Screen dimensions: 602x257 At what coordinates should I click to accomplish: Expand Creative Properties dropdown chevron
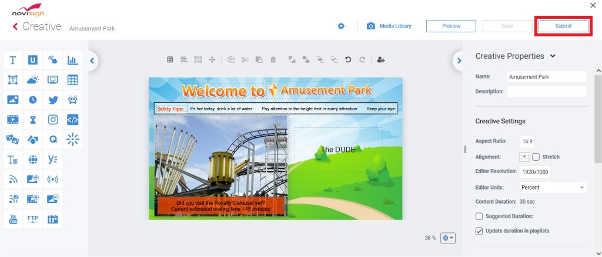click(x=553, y=56)
